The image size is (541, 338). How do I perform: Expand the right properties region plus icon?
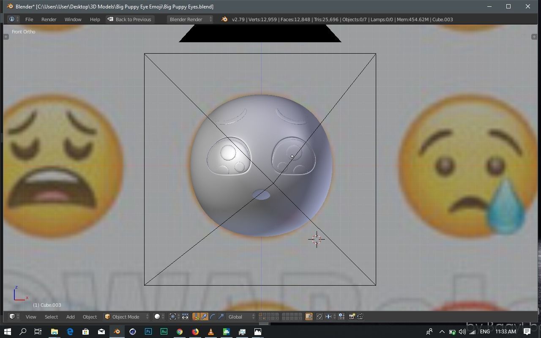[x=534, y=37]
